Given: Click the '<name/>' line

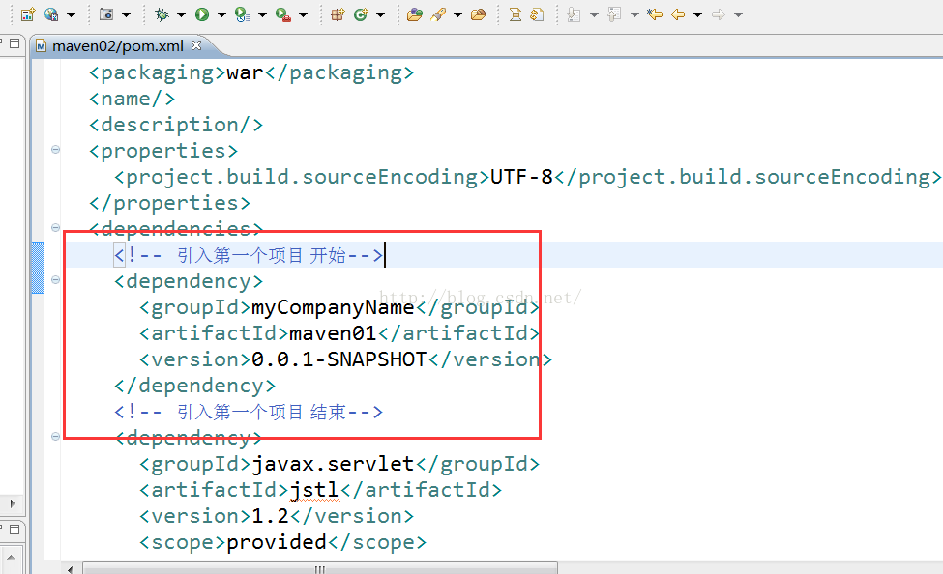Looking at the screenshot, I should tap(132, 99).
